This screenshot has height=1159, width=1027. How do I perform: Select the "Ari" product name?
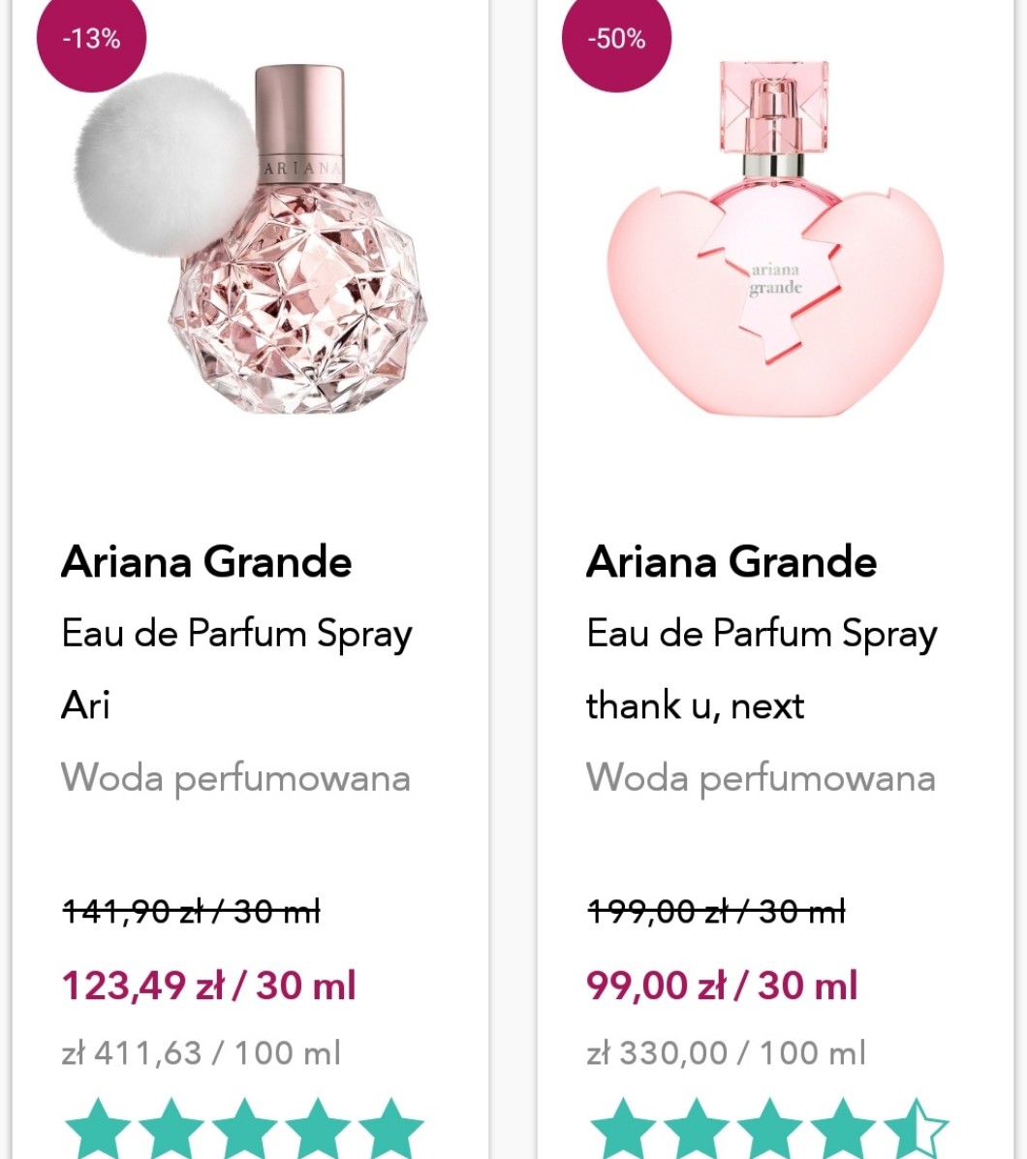pos(85,705)
